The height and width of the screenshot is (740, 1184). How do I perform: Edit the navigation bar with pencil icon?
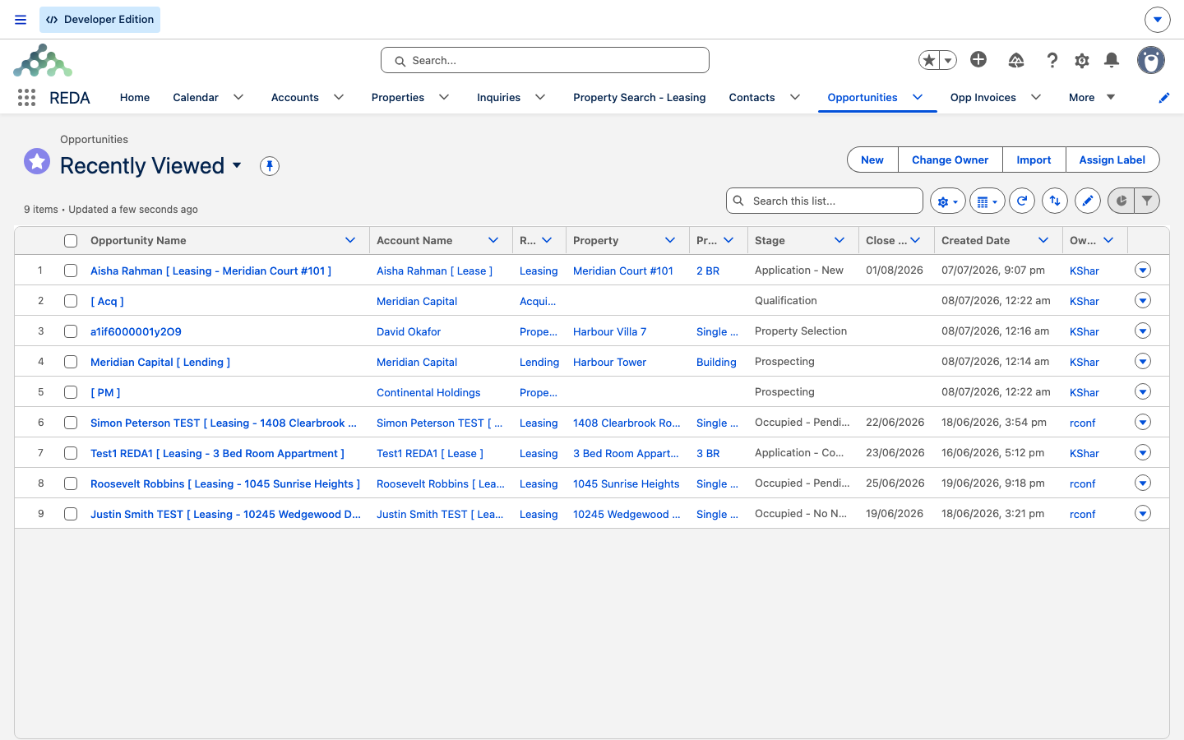pos(1164,98)
